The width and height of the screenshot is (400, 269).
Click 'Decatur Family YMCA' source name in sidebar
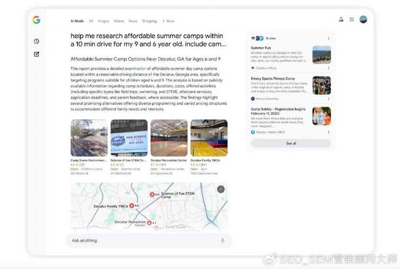(270, 132)
